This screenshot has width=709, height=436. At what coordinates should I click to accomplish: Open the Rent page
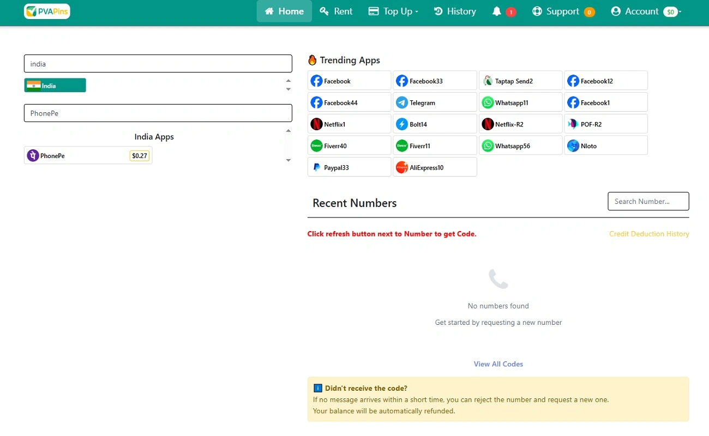click(336, 11)
